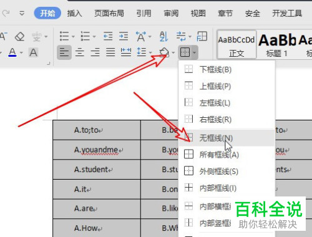The width and height of the screenshot is (312, 237).
Task: Expand the phonetic guide dropdown arrow
Action: coord(46,37)
